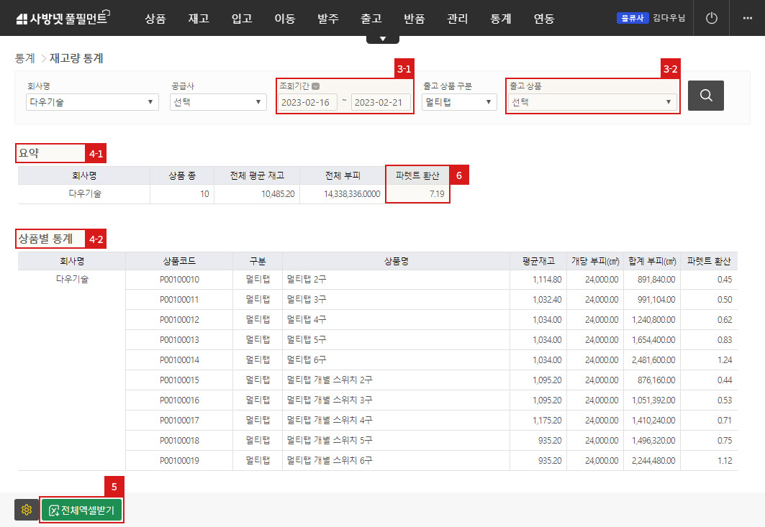Click the power/logout icon top right

[711, 18]
